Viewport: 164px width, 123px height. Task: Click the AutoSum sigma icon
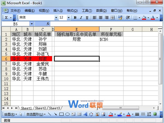(x=7, y=17)
